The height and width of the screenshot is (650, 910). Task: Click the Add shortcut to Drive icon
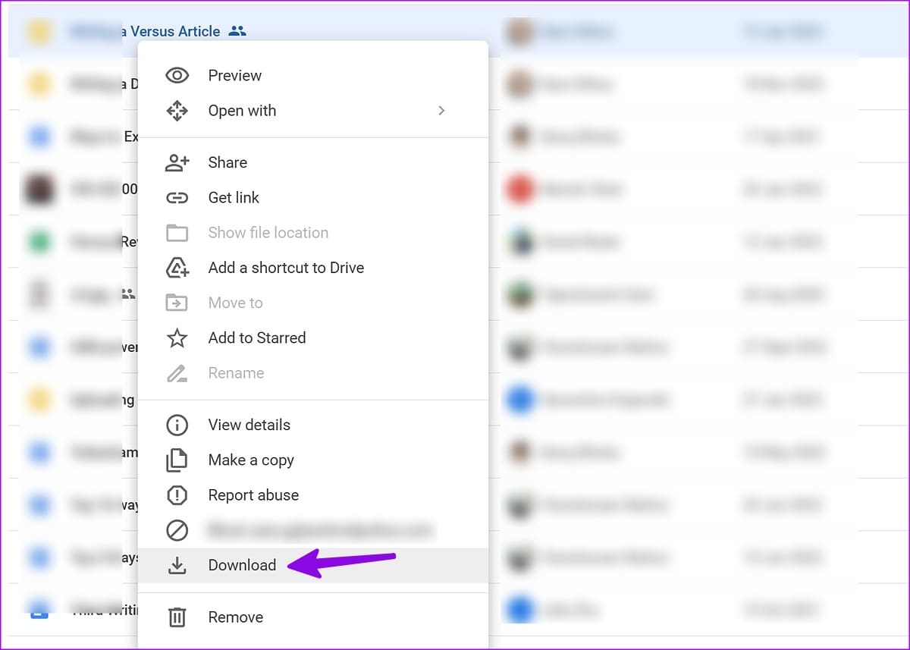(x=177, y=268)
